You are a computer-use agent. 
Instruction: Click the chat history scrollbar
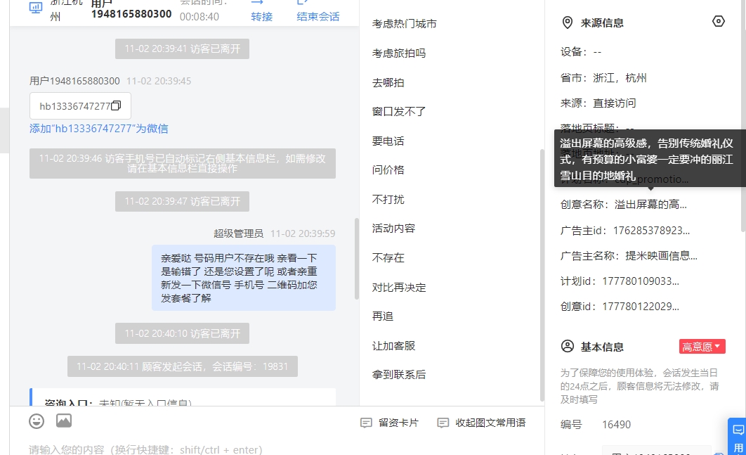tap(356, 259)
